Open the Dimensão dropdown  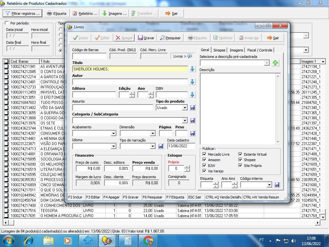pos(153,133)
